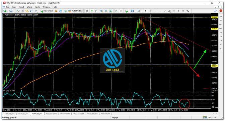Expand the New Chart dropdown arrow
The width and height of the screenshot is (225, 121).
pyautogui.click(x=7, y=11)
